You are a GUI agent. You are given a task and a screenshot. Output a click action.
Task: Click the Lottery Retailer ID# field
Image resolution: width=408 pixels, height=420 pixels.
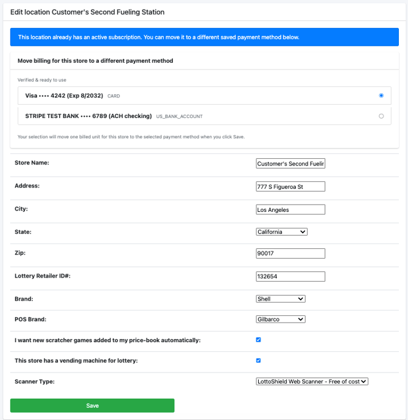290,277
